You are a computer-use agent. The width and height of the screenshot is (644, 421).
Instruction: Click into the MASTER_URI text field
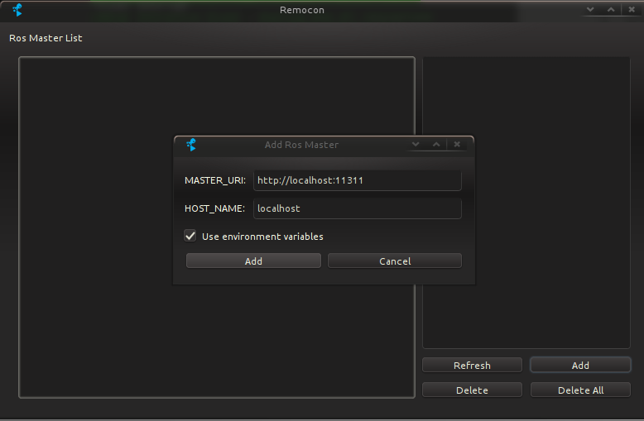pos(357,180)
